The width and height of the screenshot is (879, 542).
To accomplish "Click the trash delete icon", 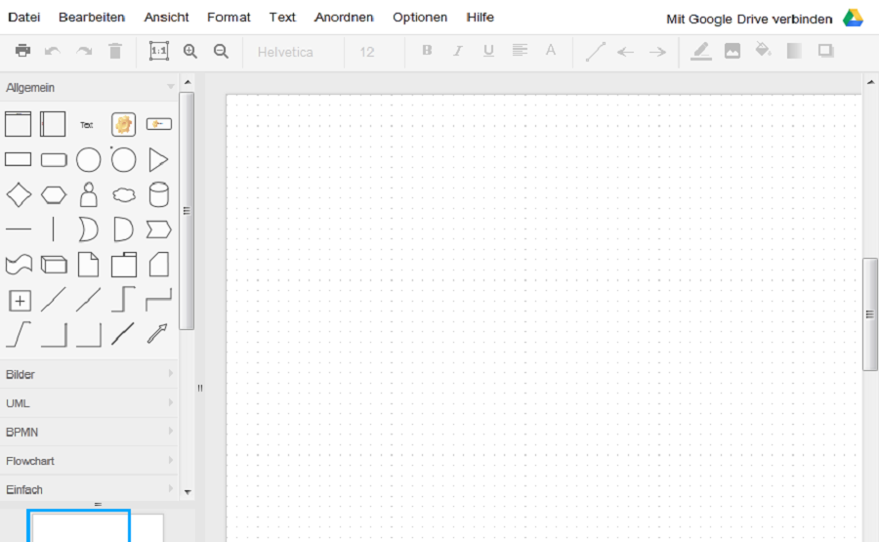I will (x=115, y=51).
